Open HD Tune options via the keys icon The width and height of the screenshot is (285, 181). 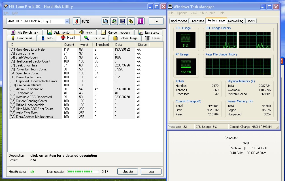point(131,21)
